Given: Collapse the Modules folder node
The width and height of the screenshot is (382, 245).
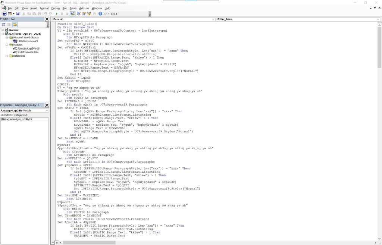Looking at the screenshot, I should pyautogui.click(x=7, y=45).
